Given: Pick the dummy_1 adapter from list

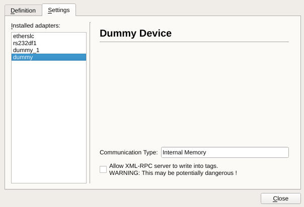Looking at the screenshot, I should (x=26, y=51).
